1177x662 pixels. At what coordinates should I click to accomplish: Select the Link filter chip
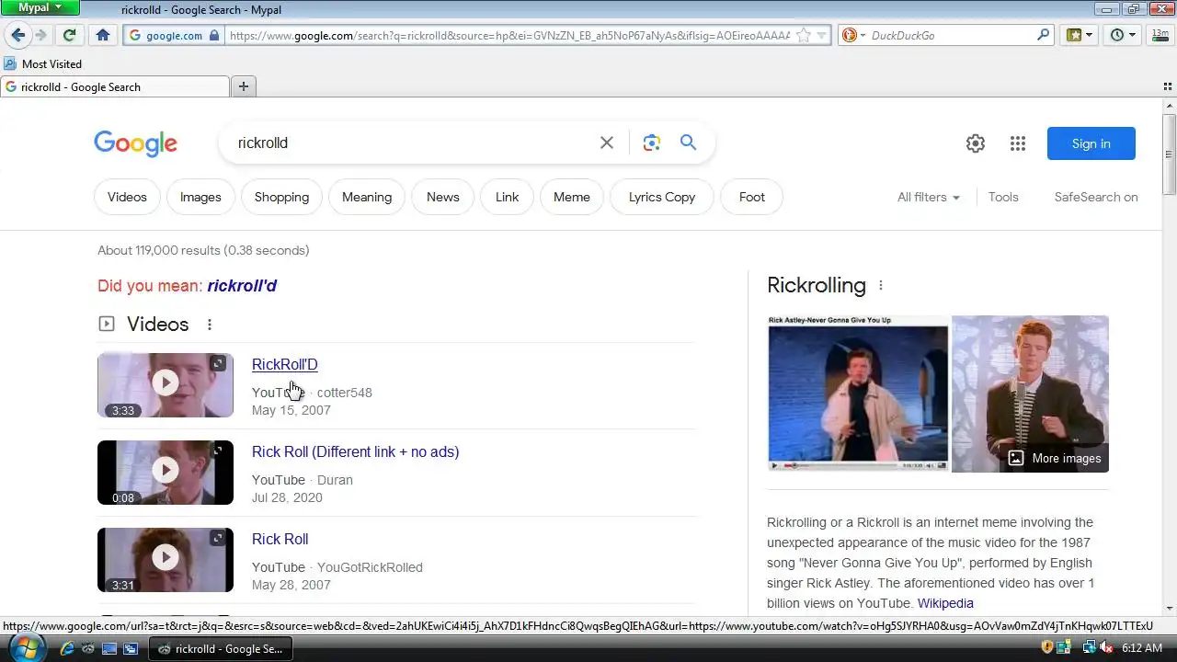[x=507, y=197]
